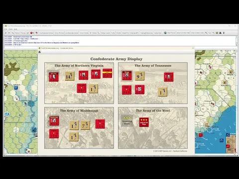Viewport: 239px width, 179px height.
Task: Open the Confederate Cards window
Action: point(72,33)
